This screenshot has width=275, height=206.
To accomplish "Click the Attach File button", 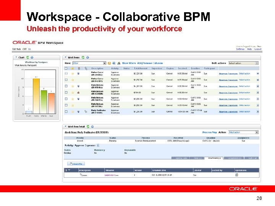I will 76,164.
